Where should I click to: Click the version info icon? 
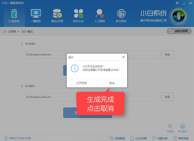(6, 138)
